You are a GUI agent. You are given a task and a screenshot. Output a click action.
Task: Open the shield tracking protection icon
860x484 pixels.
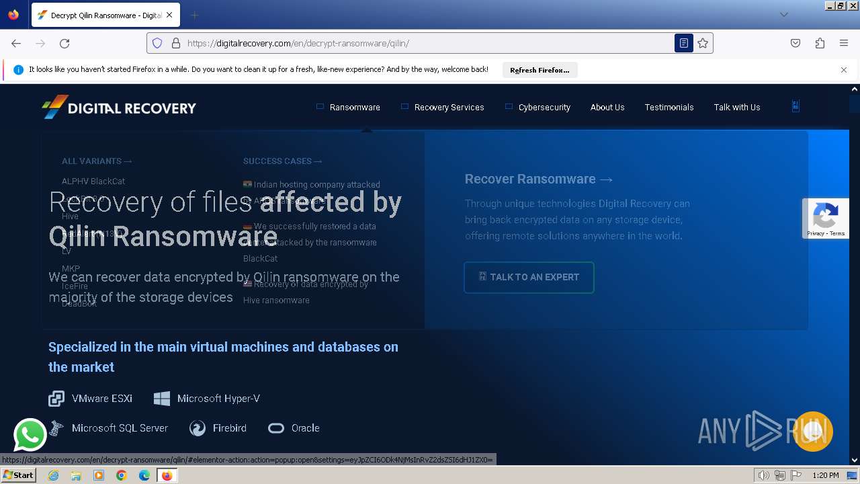tap(157, 43)
